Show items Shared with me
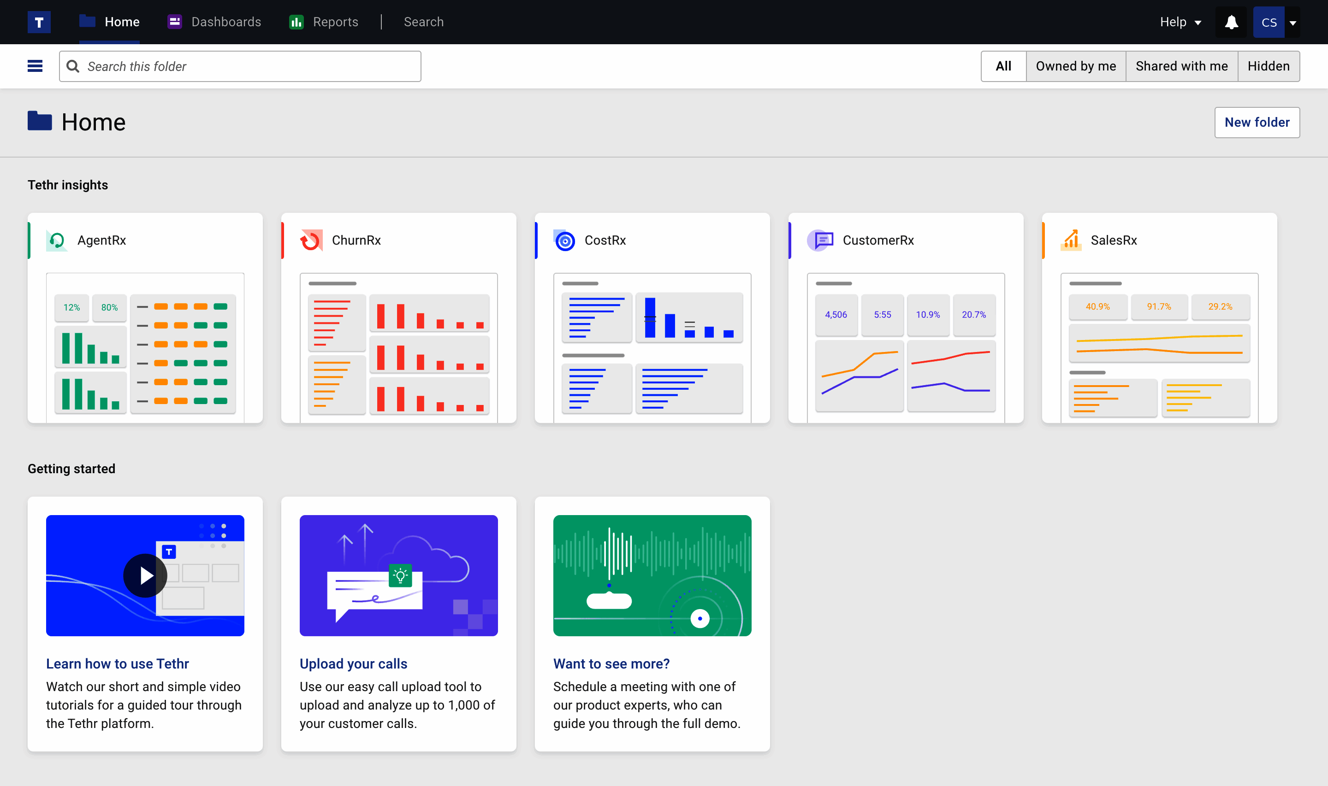 (x=1181, y=66)
